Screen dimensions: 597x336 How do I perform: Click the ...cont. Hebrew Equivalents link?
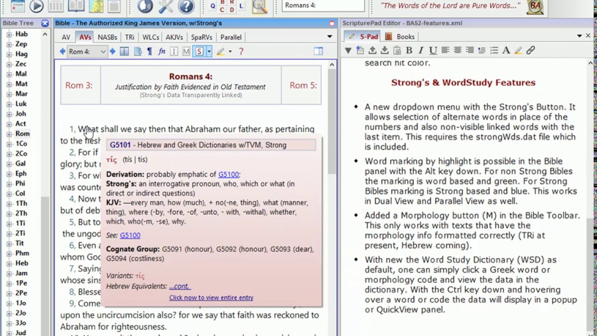point(180,286)
